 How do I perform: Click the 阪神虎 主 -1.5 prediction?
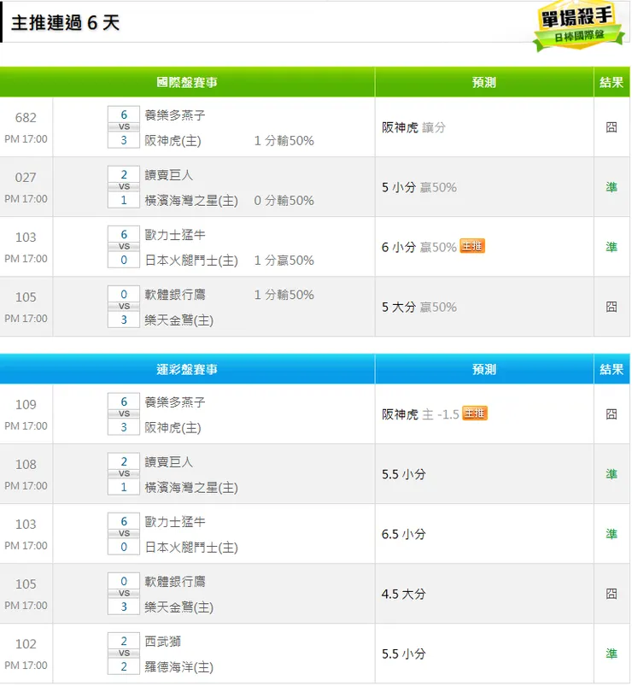point(420,414)
